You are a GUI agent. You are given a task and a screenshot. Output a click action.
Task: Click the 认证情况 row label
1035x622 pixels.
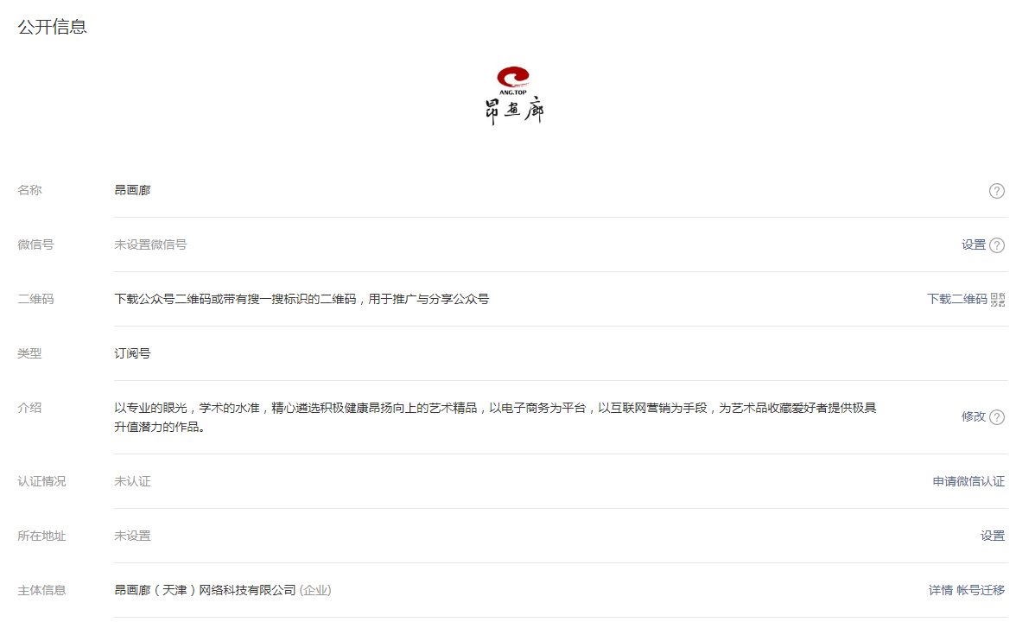[41, 481]
